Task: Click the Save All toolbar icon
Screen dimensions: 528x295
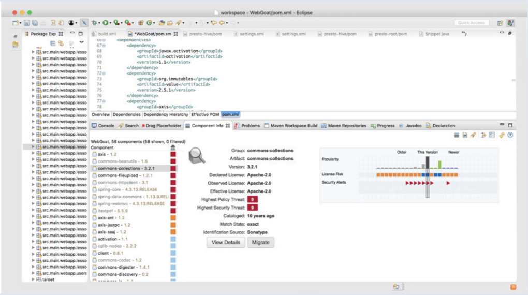Action: (35, 23)
